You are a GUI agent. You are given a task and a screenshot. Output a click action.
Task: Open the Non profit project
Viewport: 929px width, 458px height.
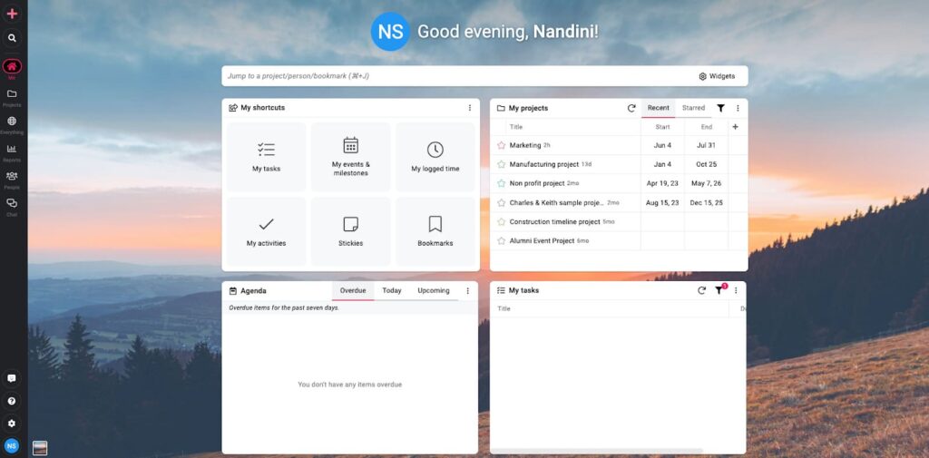(537, 184)
